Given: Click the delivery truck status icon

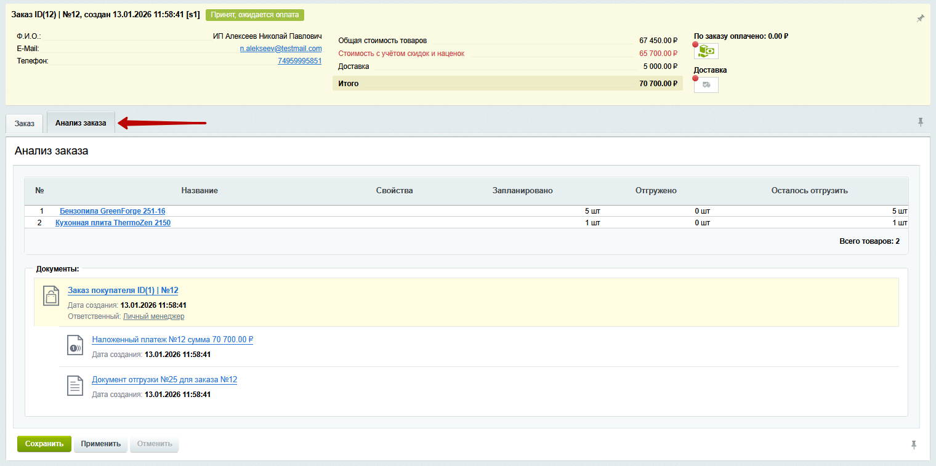Looking at the screenshot, I should pos(706,85).
